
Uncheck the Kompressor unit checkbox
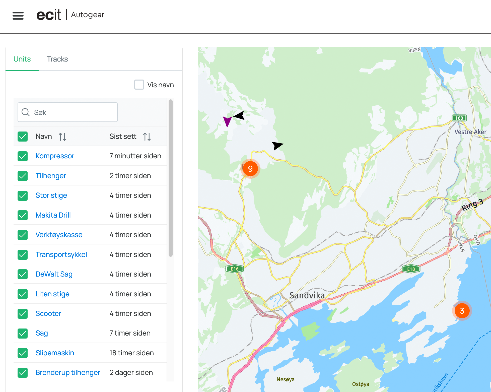[23, 156]
